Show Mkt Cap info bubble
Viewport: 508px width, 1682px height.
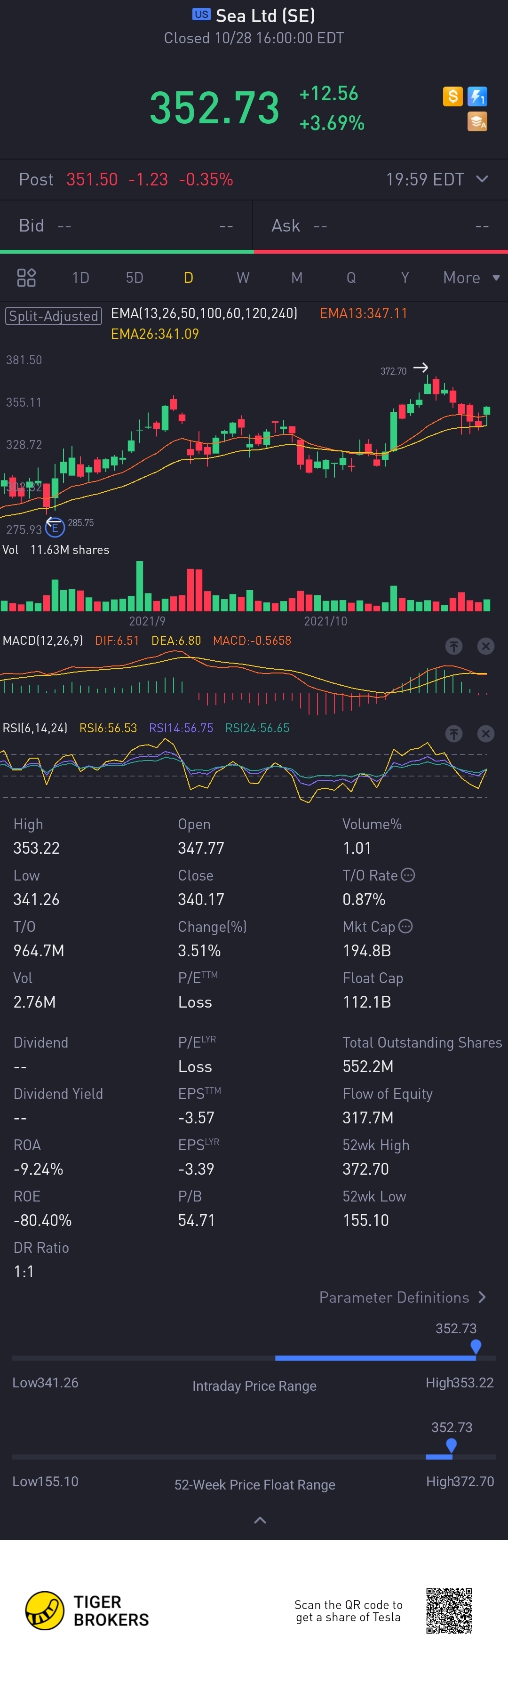pyautogui.click(x=405, y=926)
